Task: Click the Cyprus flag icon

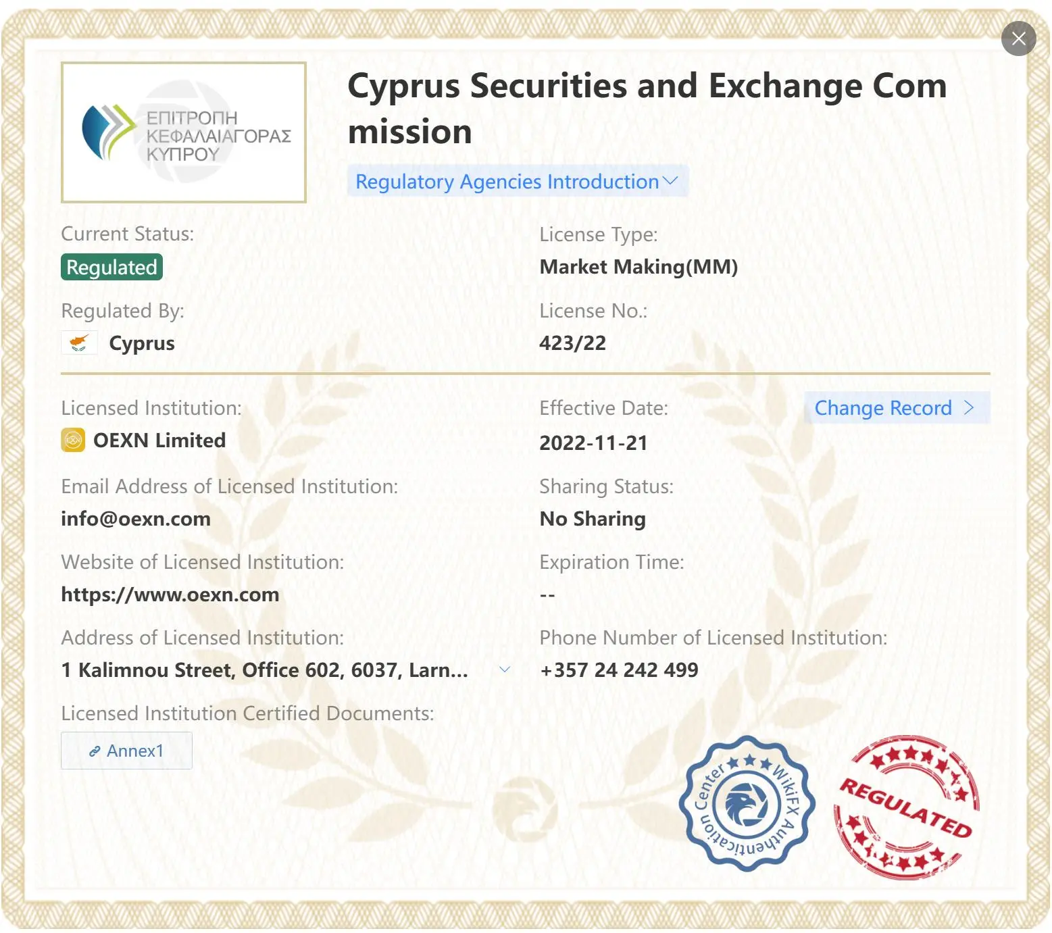Action: (x=79, y=343)
